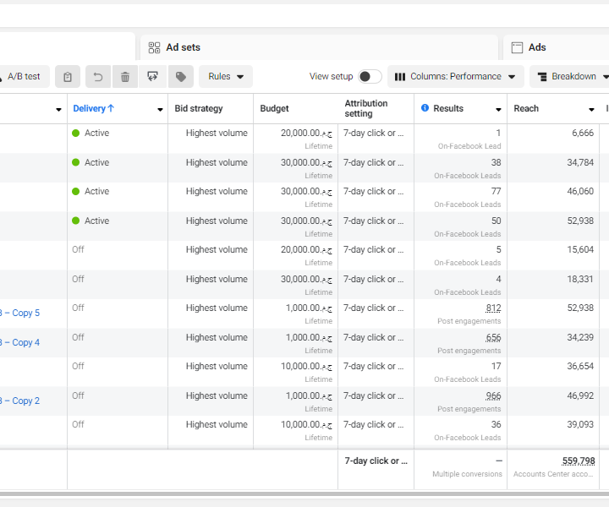Click the Ads tab window icon
The width and height of the screenshot is (609, 507).
coord(517,47)
